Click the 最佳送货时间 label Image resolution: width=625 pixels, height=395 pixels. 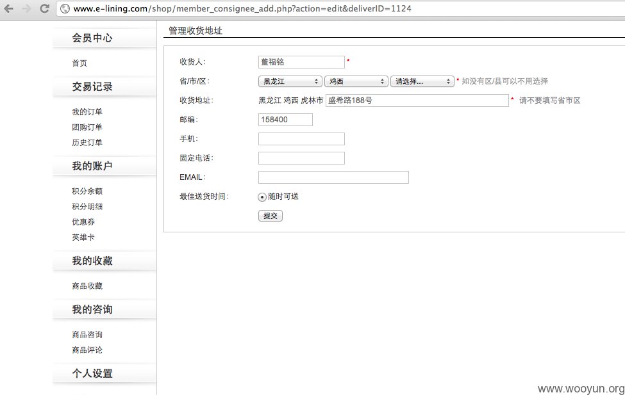(204, 197)
